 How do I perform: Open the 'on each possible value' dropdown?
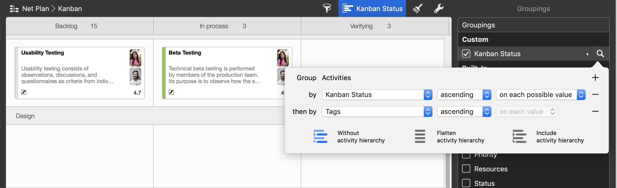point(540,95)
